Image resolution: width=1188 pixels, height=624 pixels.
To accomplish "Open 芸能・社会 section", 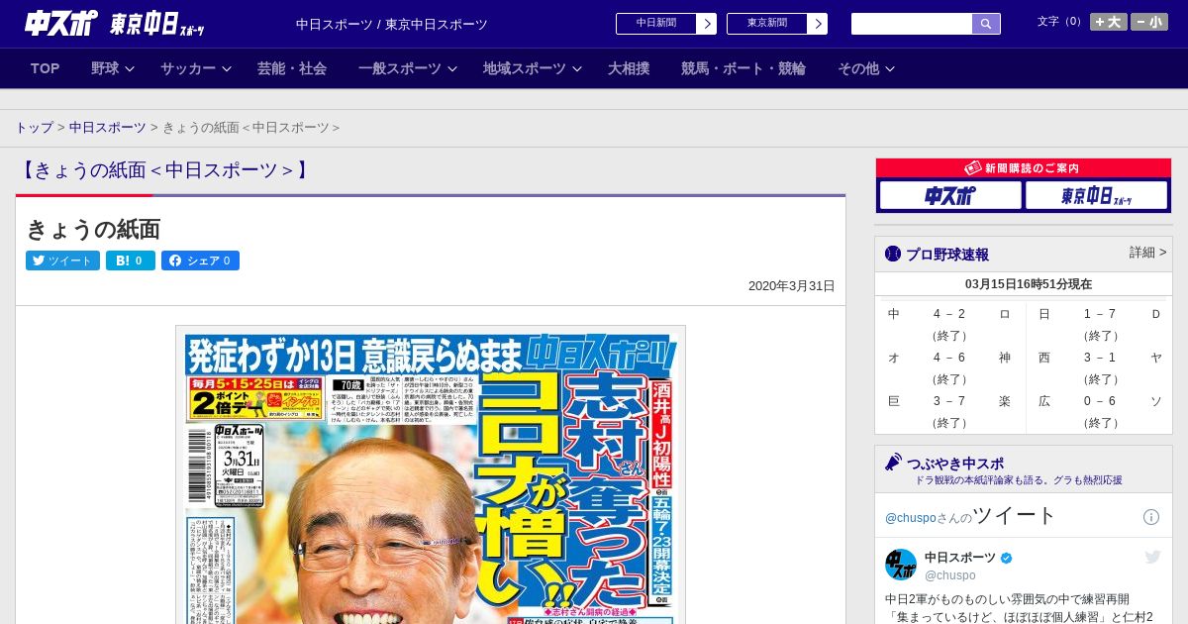I will pos(292,68).
